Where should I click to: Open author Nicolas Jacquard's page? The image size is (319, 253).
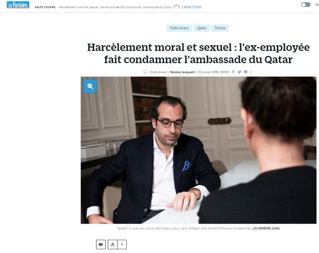(x=182, y=72)
